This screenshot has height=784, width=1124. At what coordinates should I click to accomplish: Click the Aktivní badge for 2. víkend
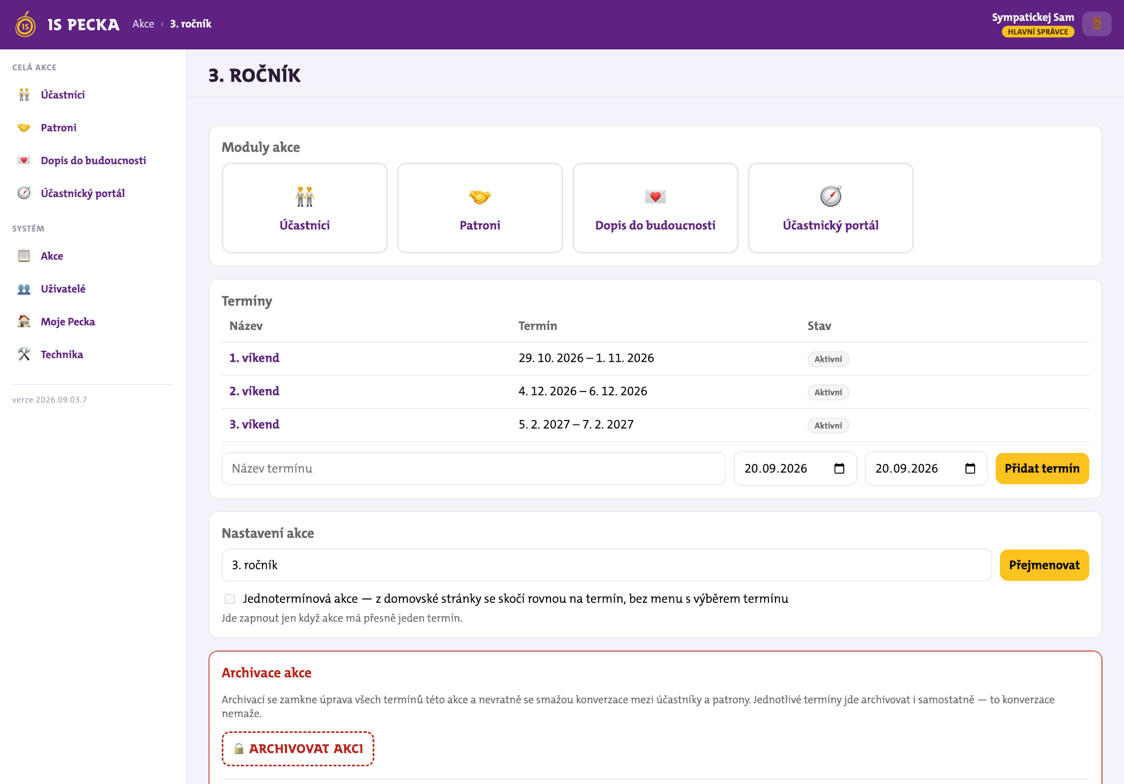point(828,392)
